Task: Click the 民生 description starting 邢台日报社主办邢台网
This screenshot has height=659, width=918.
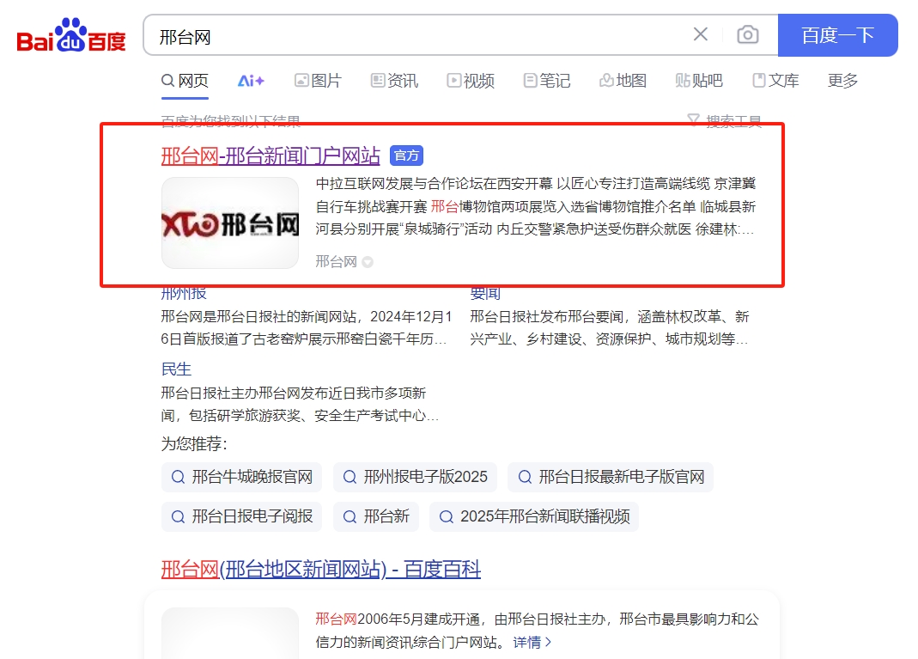Action: click(x=301, y=404)
